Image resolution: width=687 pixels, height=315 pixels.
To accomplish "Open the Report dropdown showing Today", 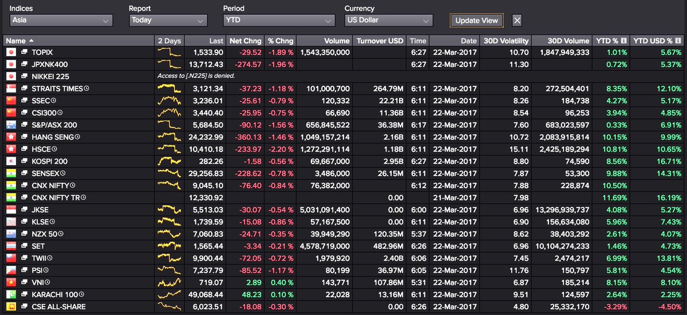I will (x=168, y=20).
